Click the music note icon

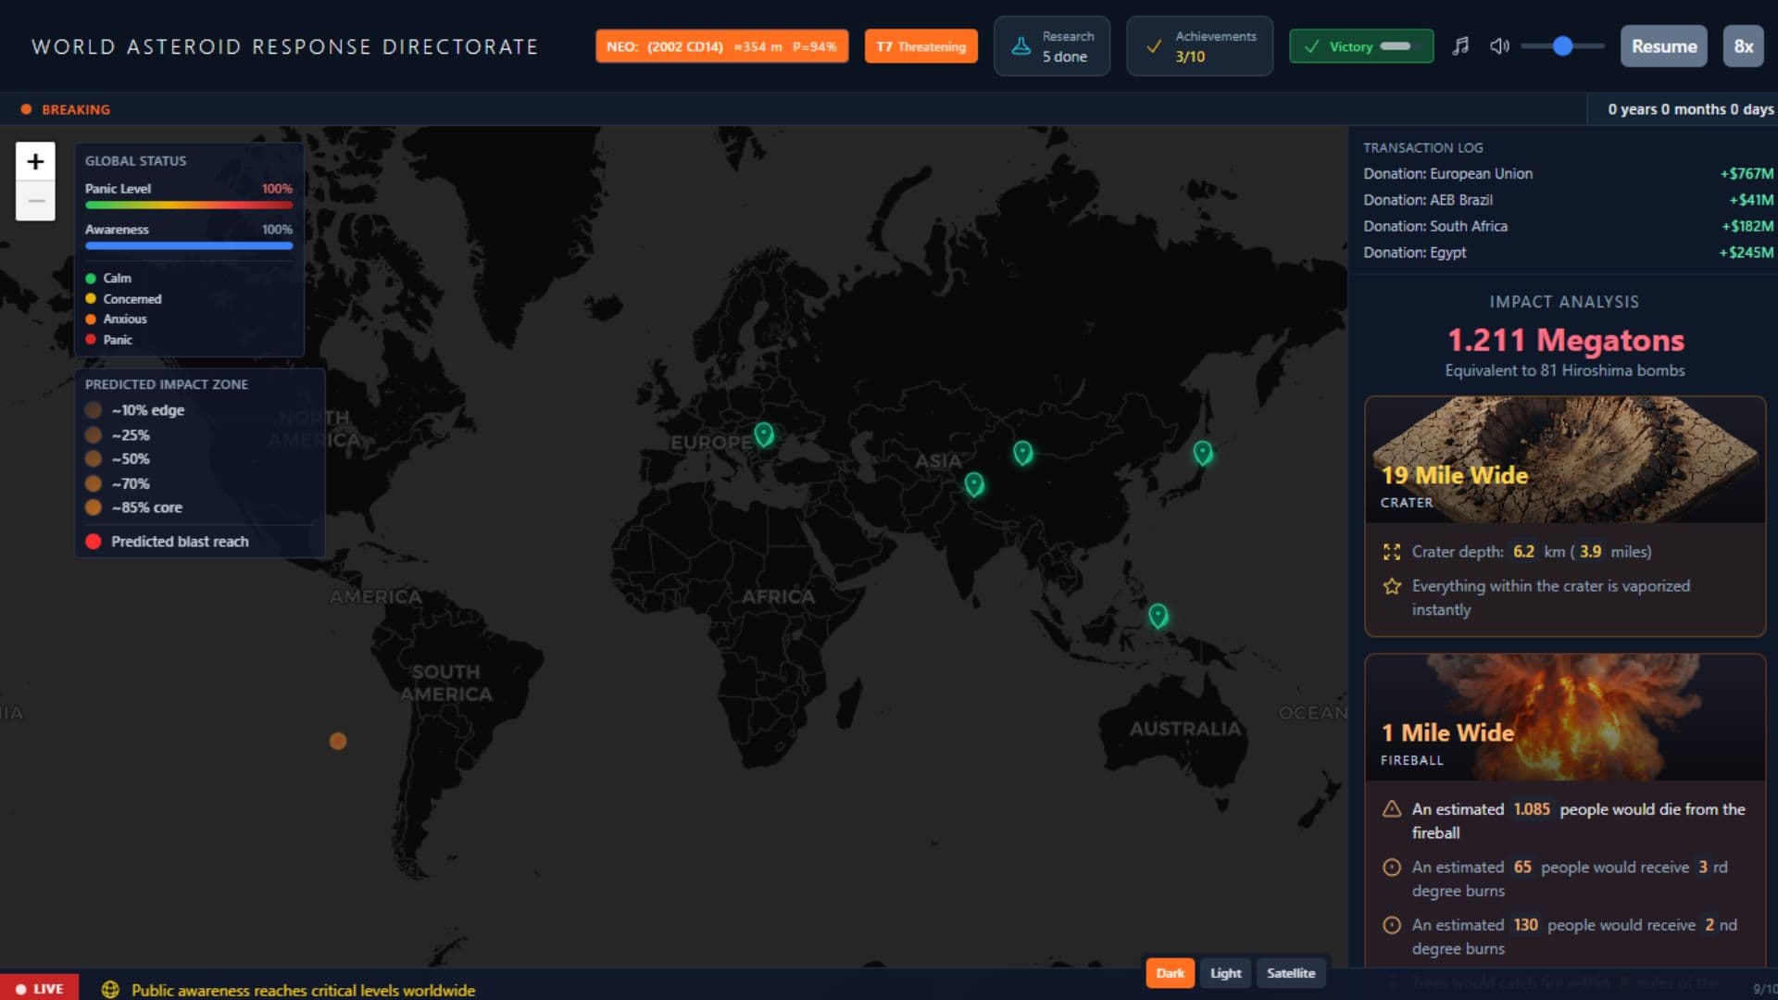1460,46
